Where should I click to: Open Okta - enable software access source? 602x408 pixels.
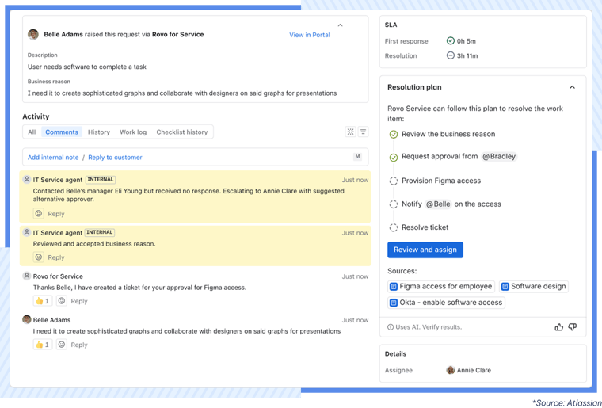446,303
